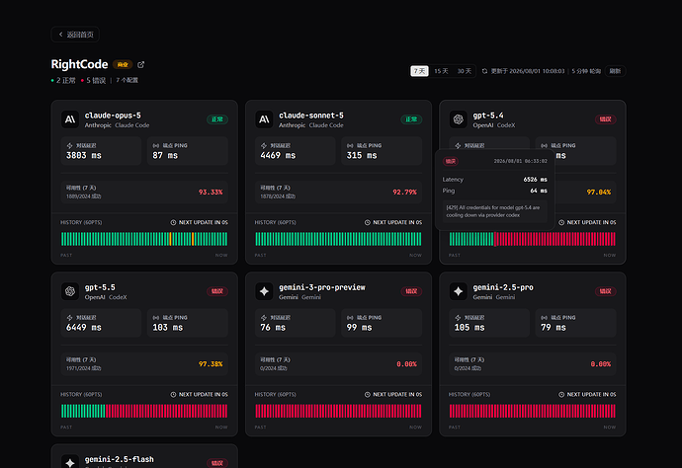
Task: Click the red error badge on the gpt-5.5 card
Action: (x=217, y=291)
